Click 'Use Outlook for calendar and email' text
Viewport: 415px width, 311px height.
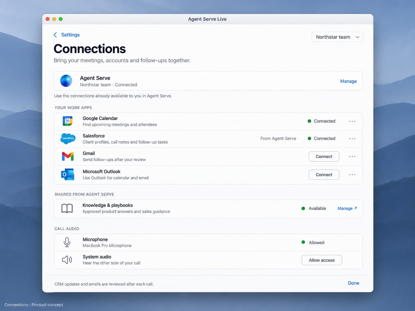116,178
